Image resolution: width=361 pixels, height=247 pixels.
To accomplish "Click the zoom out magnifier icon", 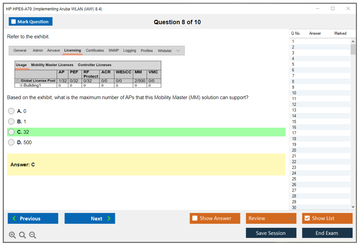I will point(33,235).
